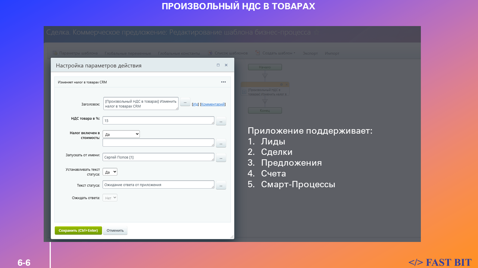Open value picker for Текст статуса
Screen dimensions: 478x268
(x=221, y=185)
